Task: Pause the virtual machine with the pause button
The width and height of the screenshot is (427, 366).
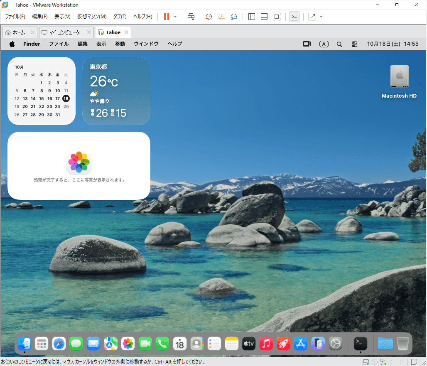Action: point(167,17)
